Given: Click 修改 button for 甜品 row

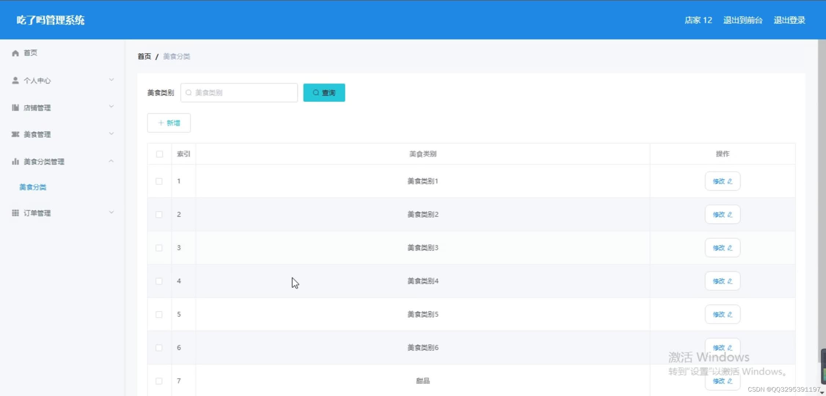Looking at the screenshot, I should 723,381.
